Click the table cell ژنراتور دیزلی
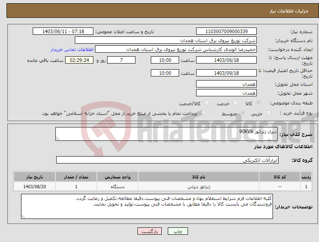 [199, 187]
